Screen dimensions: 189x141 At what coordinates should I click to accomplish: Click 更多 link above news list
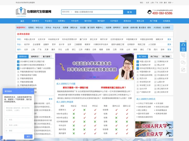point(51,99)
